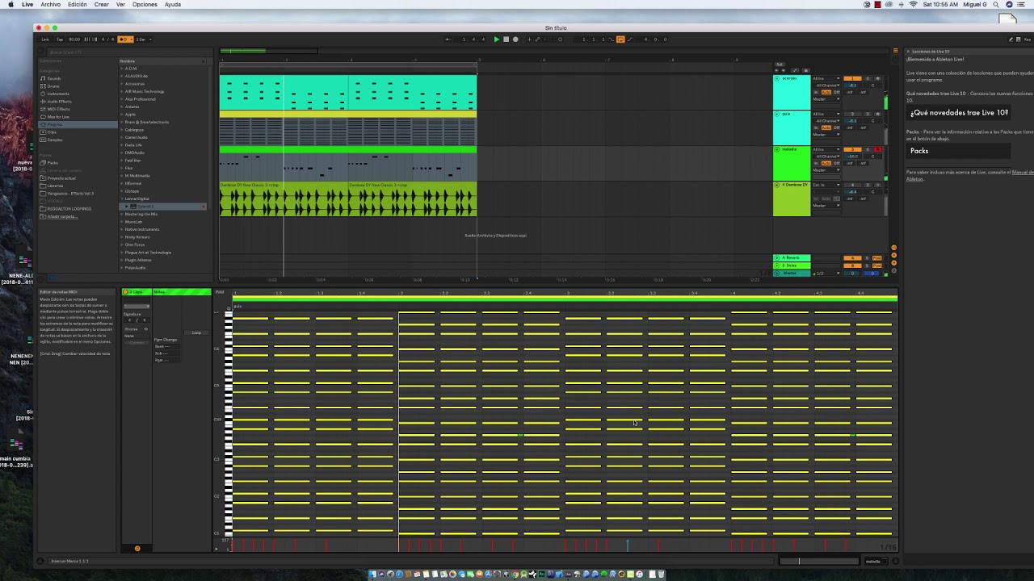The image size is (1034, 581).
Task: Open the Drums browser category
Action: tap(53, 86)
